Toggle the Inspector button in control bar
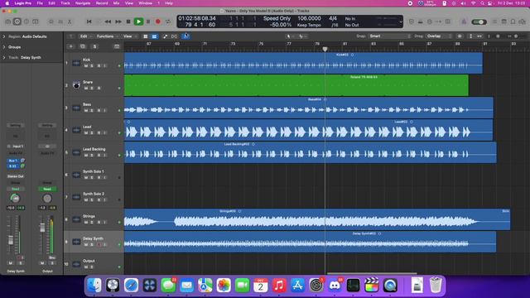This screenshot has height=298, width=530. click(x=17, y=22)
